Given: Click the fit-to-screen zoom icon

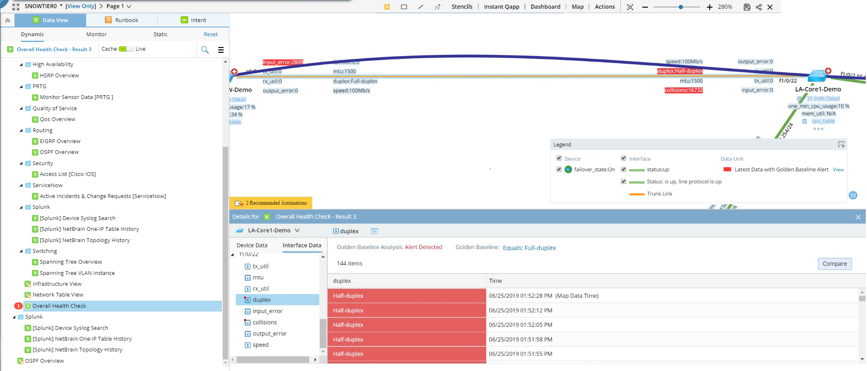Looking at the screenshot, I should (x=630, y=7).
